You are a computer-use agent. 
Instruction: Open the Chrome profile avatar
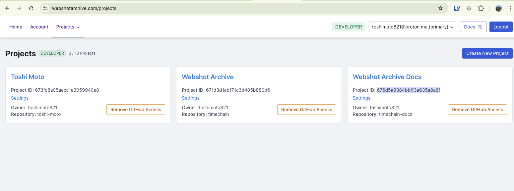point(498,8)
